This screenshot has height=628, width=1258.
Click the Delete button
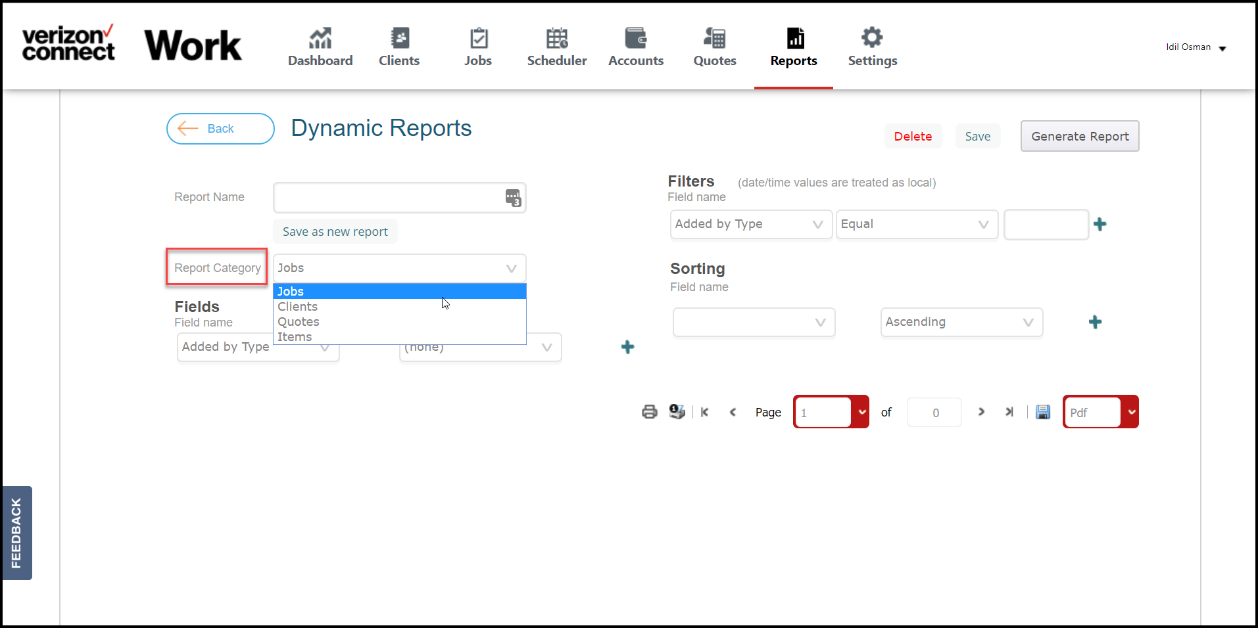913,136
